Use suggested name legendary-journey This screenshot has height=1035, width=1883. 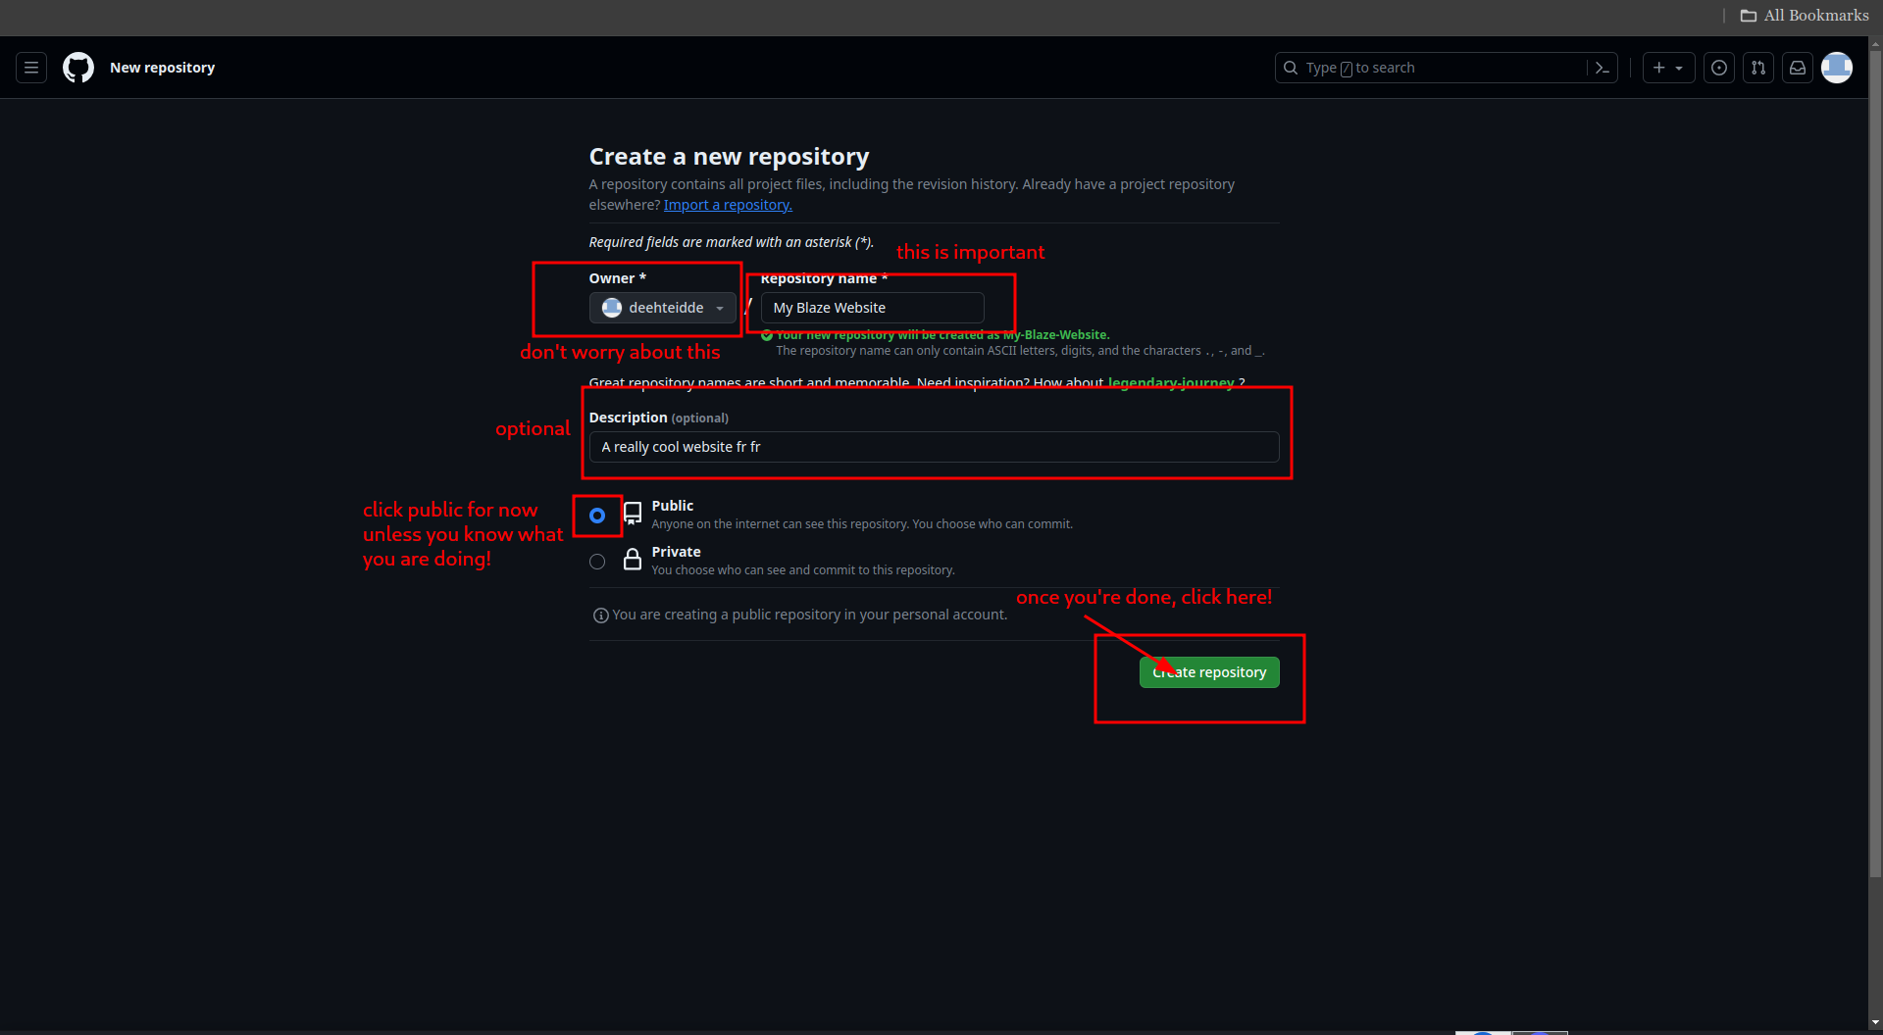[1170, 382]
